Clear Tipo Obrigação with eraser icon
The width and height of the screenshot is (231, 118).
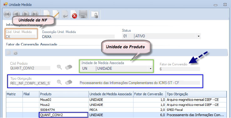point(69,82)
